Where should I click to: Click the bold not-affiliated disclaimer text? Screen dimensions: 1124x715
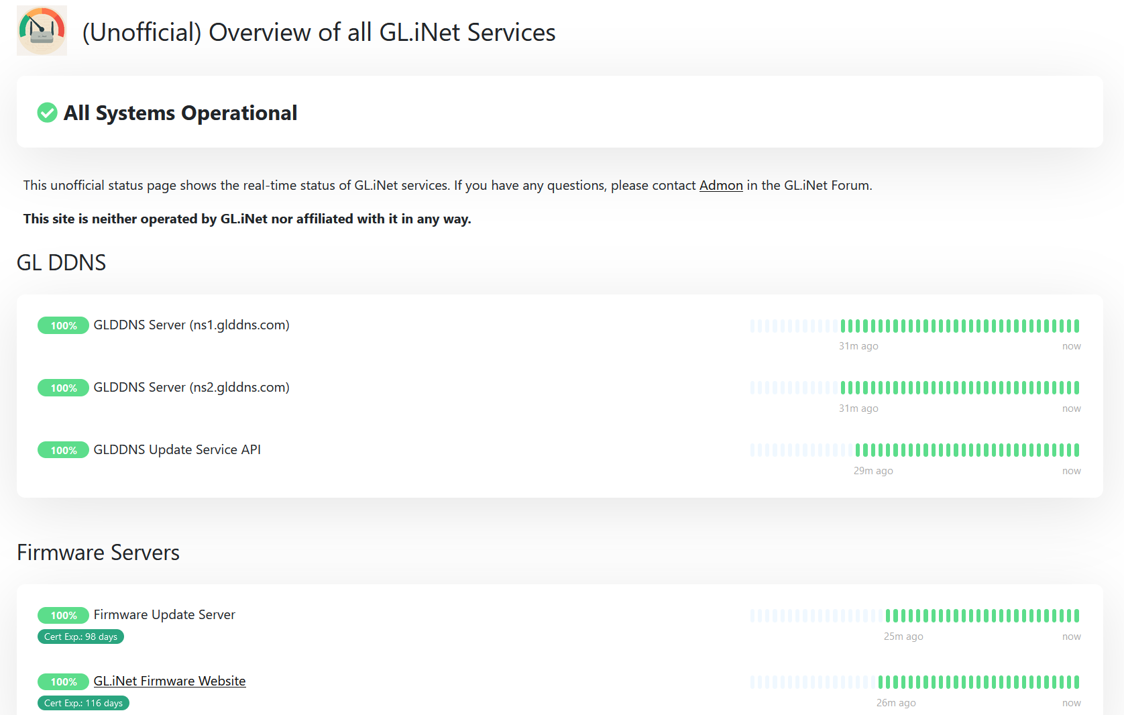tap(247, 219)
